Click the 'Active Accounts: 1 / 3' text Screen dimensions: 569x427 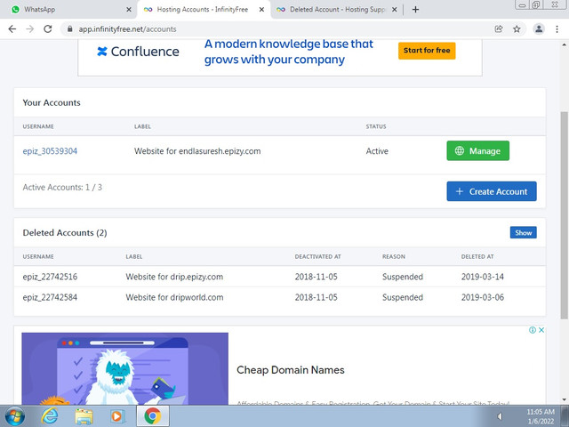[x=62, y=188]
